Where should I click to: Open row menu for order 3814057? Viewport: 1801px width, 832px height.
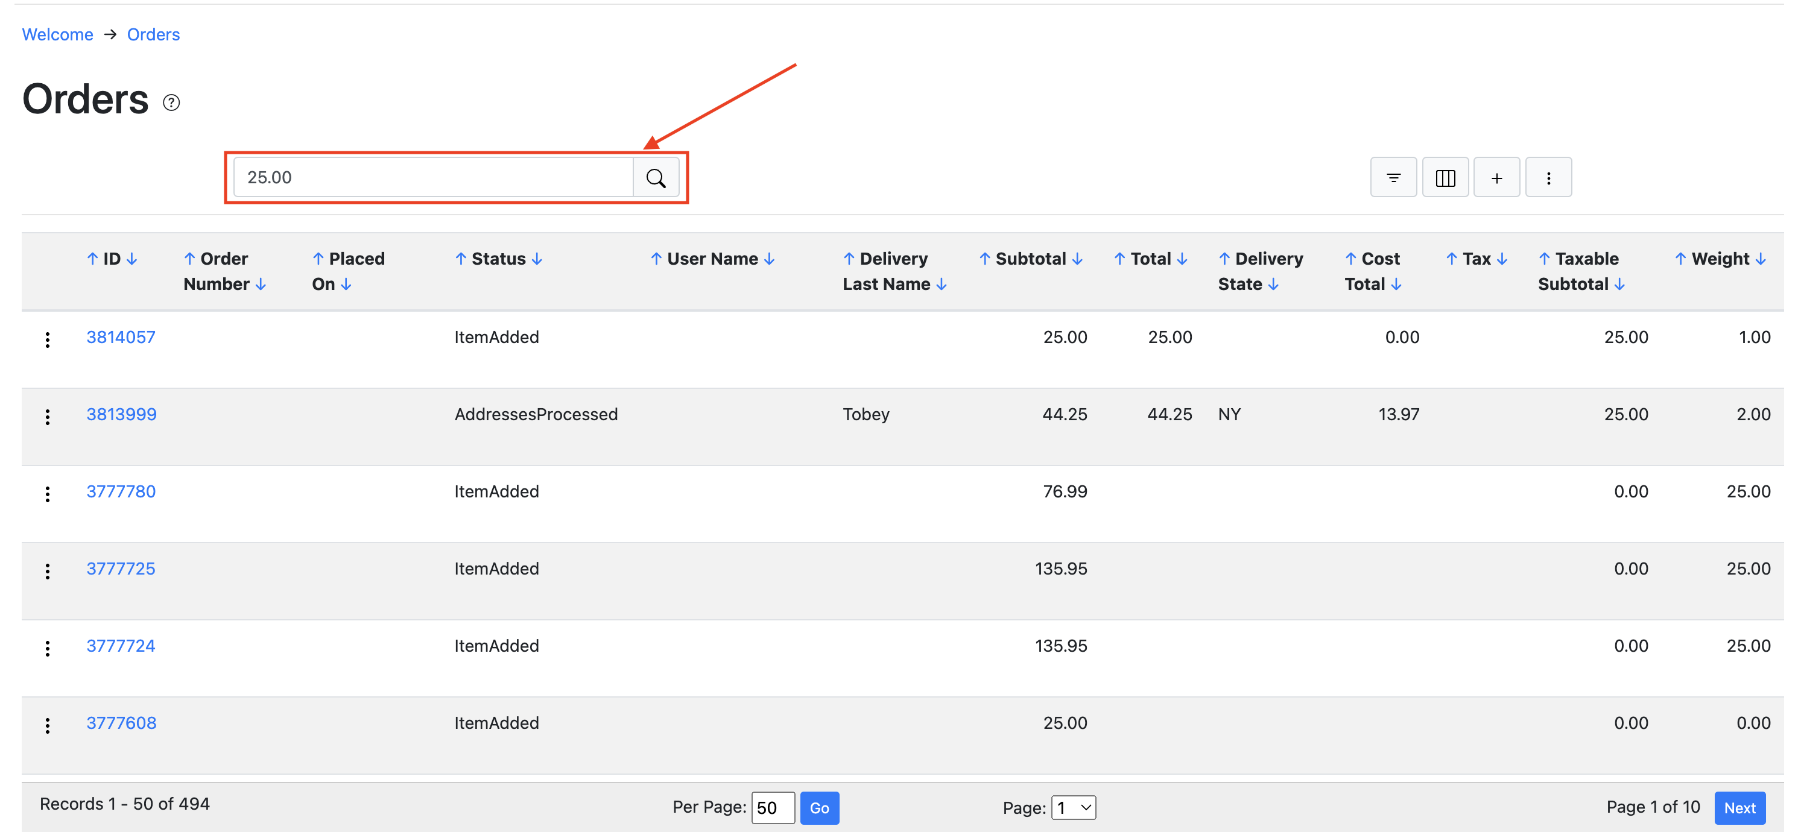(48, 339)
